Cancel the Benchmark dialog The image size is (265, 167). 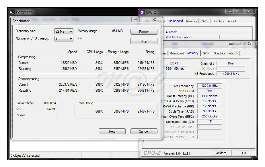coord(144,131)
